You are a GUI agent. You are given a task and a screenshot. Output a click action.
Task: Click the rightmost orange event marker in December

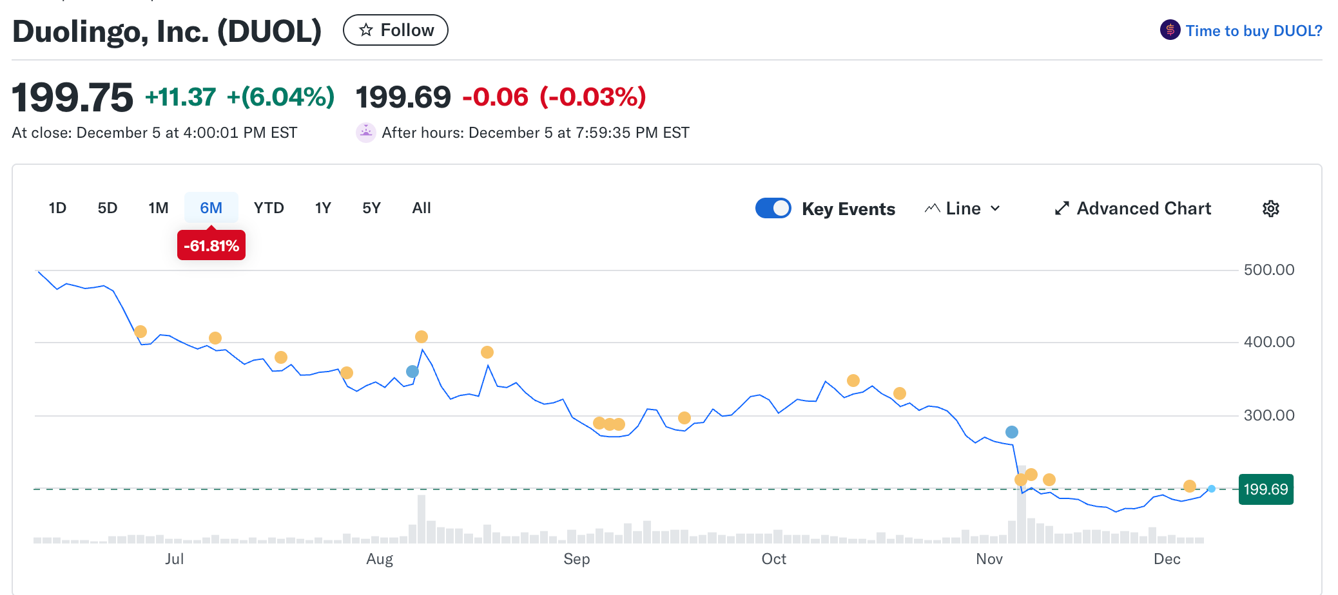(x=1190, y=486)
